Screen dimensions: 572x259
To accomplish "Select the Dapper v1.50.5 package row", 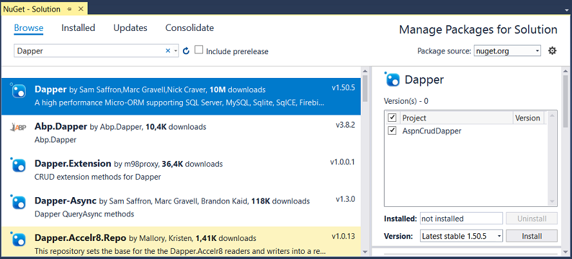I will tap(181, 96).
